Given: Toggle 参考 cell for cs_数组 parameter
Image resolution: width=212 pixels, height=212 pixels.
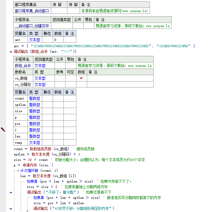Looking at the screenshot, I should pyautogui.click(x=60, y=78).
